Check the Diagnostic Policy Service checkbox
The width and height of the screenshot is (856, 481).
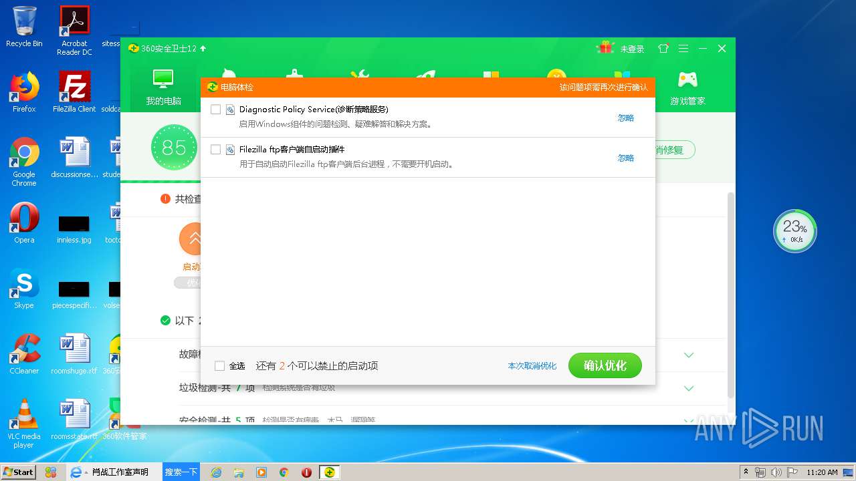coord(215,110)
